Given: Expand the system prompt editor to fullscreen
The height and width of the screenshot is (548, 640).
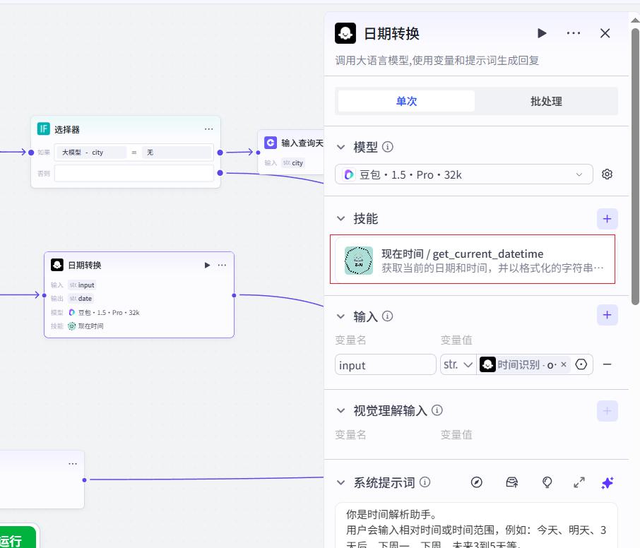Looking at the screenshot, I should tap(579, 483).
